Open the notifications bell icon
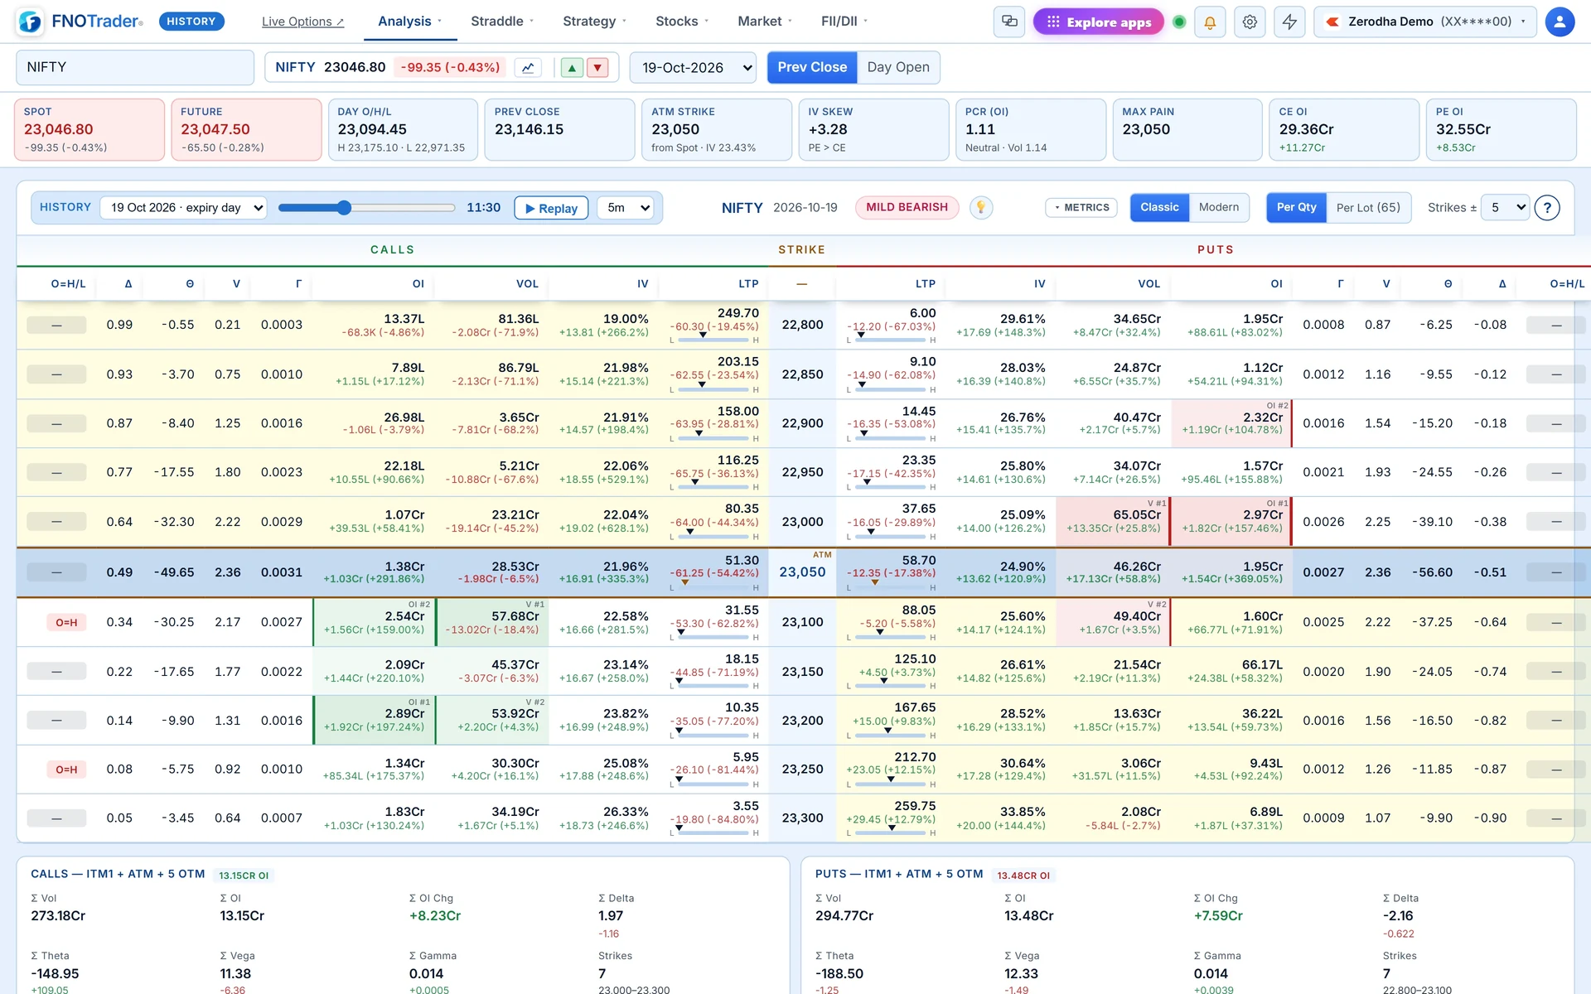This screenshot has width=1591, height=994. [x=1210, y=22]
